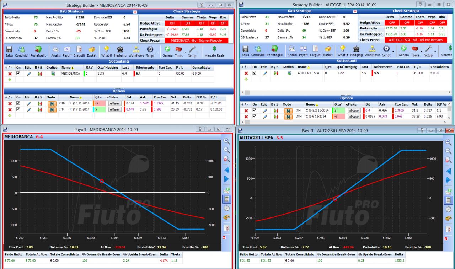Click Mercato Reale in Mediobanca toolbar

[x=214, y=51]
